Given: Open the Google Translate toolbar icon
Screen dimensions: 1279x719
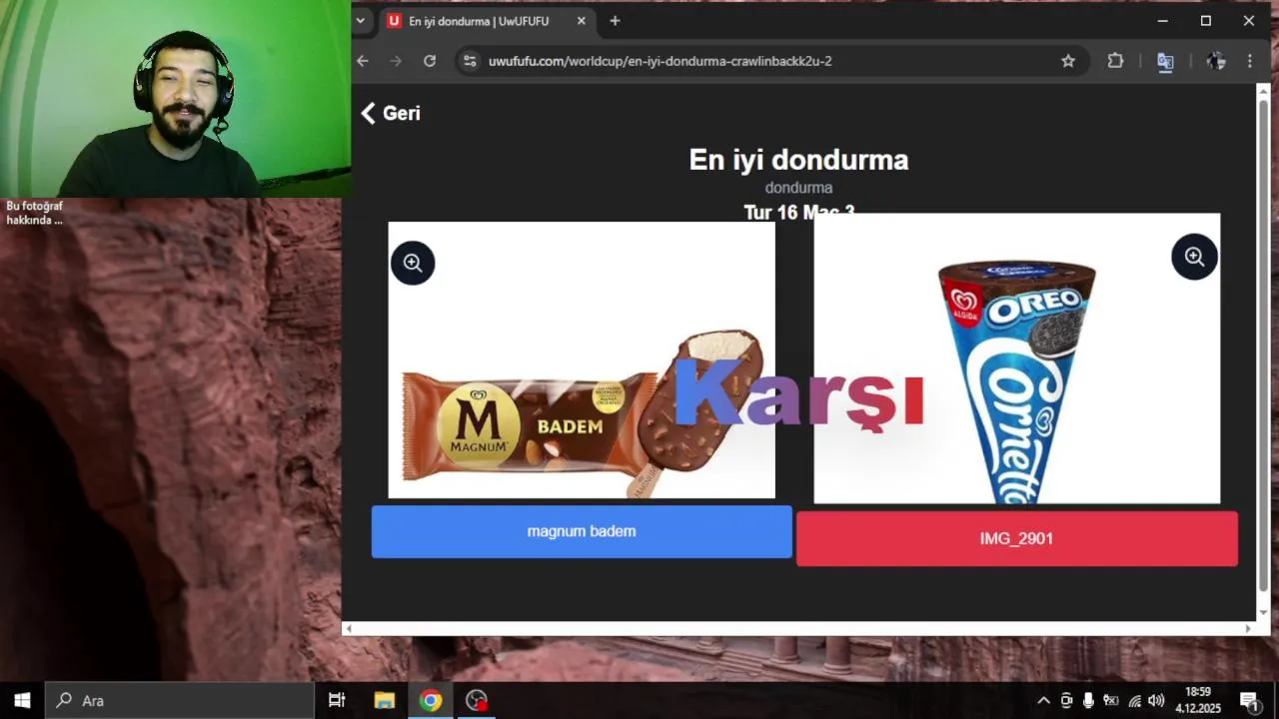Looking at the screenshot, I should click(1165, 61).
